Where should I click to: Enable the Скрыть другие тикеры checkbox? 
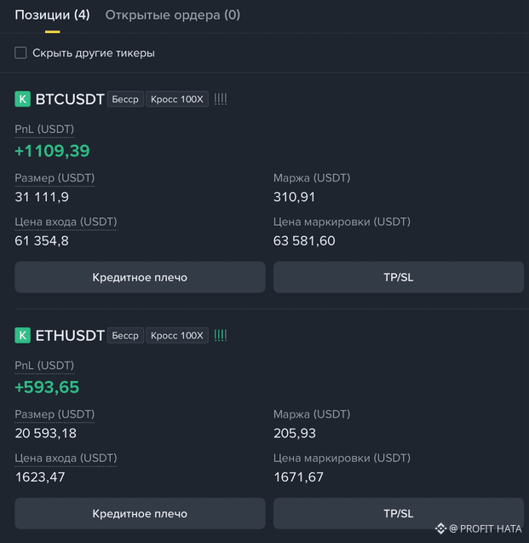(20, 53)
